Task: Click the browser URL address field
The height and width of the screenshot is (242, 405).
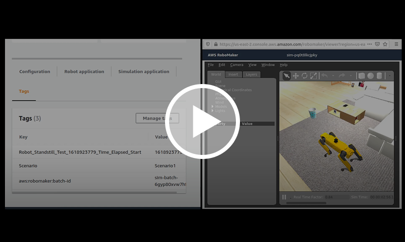Action: click(x=292, y=44)
